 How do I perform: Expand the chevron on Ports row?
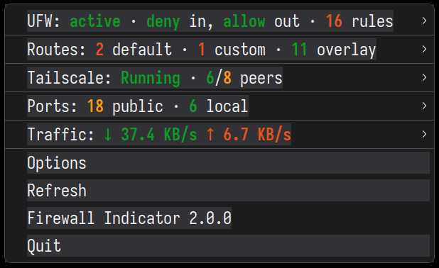(x=425, y=106)
